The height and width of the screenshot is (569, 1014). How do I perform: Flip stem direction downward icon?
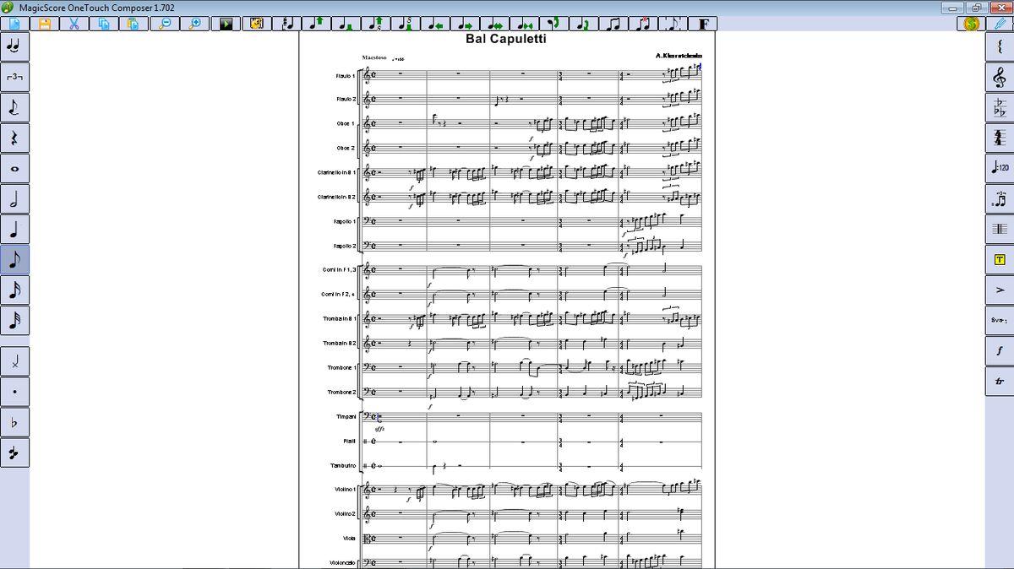[x=554, y=24]
